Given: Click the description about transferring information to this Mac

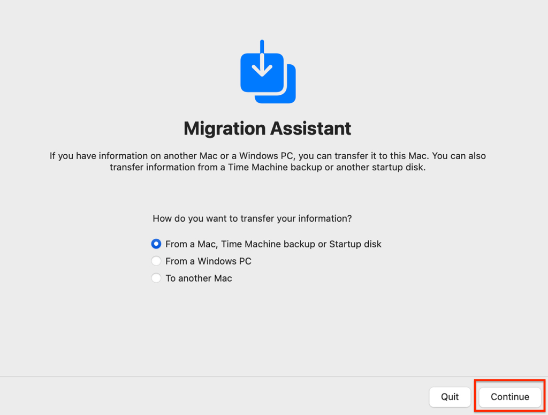Looking at the screenshot, I should point(268,162).
